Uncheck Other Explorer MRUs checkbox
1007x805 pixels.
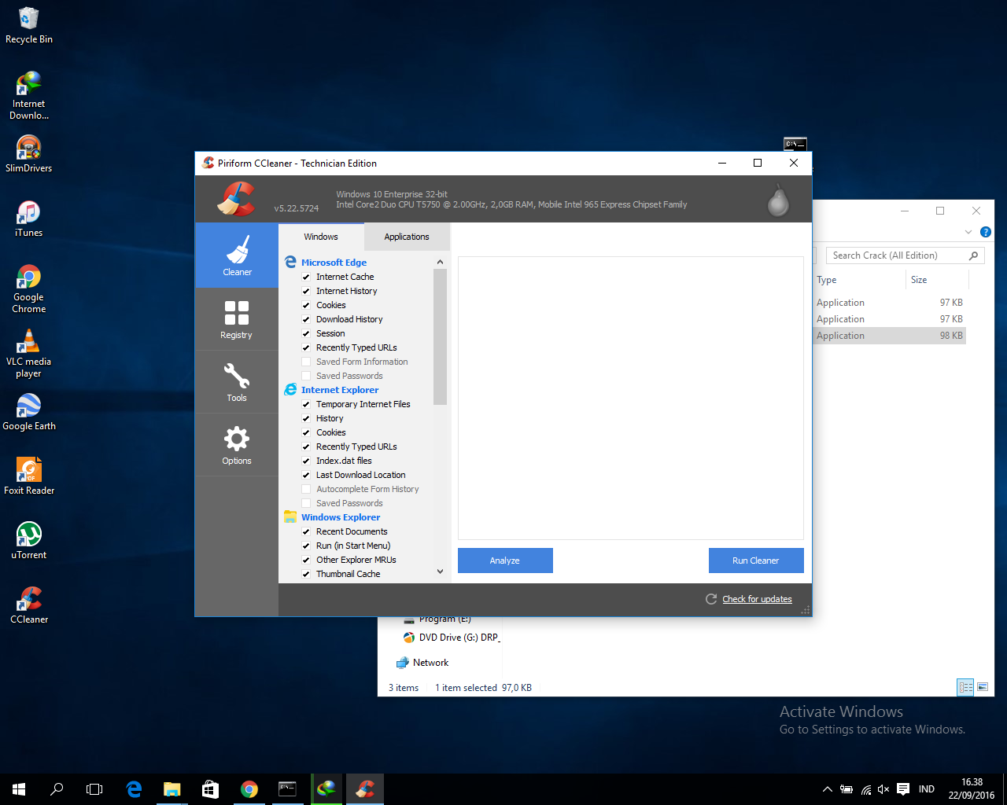coord(306,560)
